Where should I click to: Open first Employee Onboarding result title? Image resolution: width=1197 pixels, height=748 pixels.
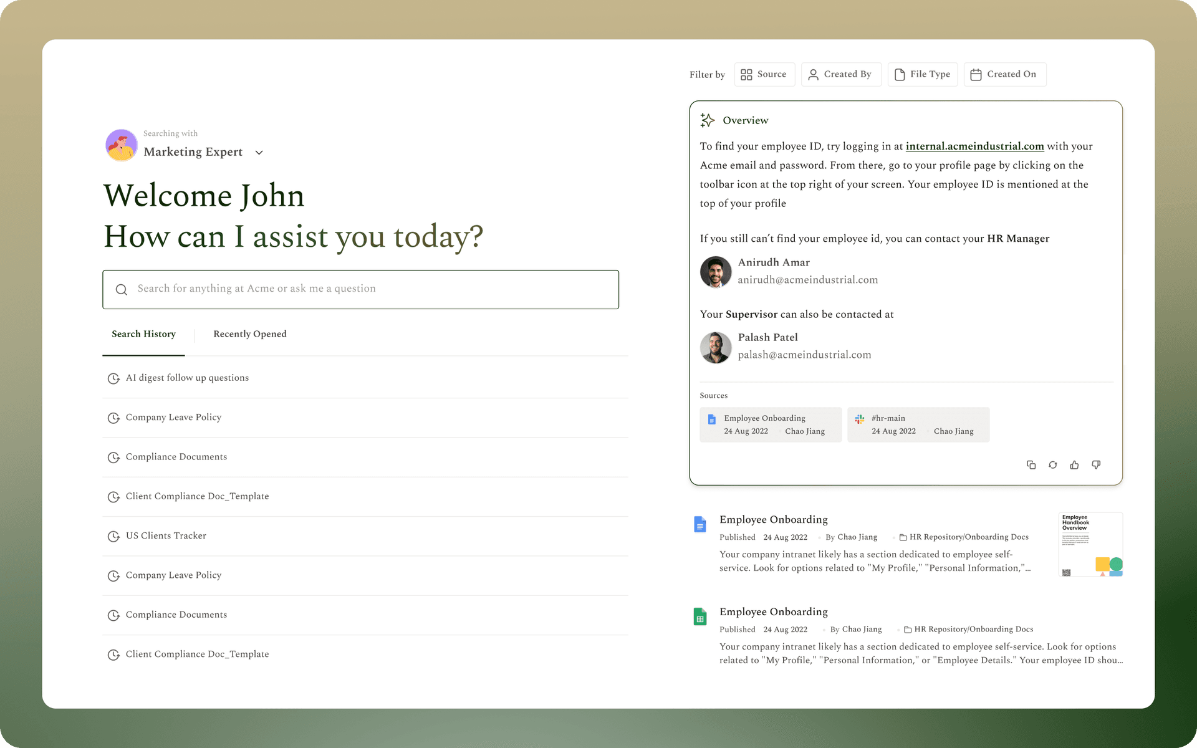point(773,519)
